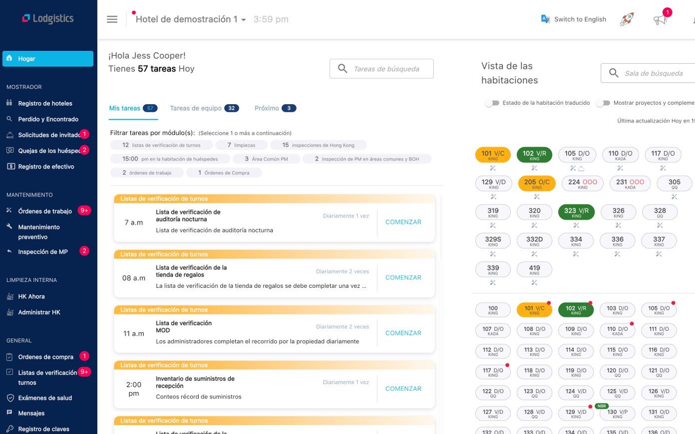This screenshot has height=434, width=695.
Task: Click the Lodgistics logo
Action: point(48,18)
